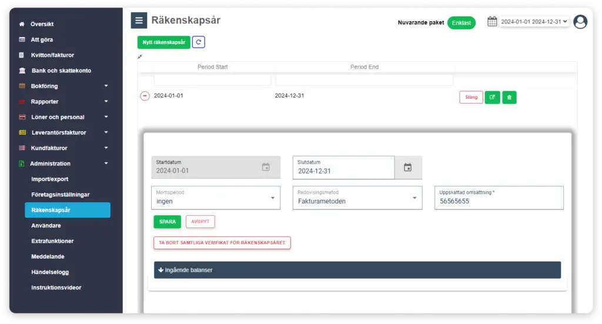Click the 2024-01-01 period start cell
The image size is (602, 324).
169,96
